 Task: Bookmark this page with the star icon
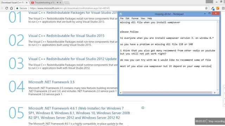tap(206, 8)
